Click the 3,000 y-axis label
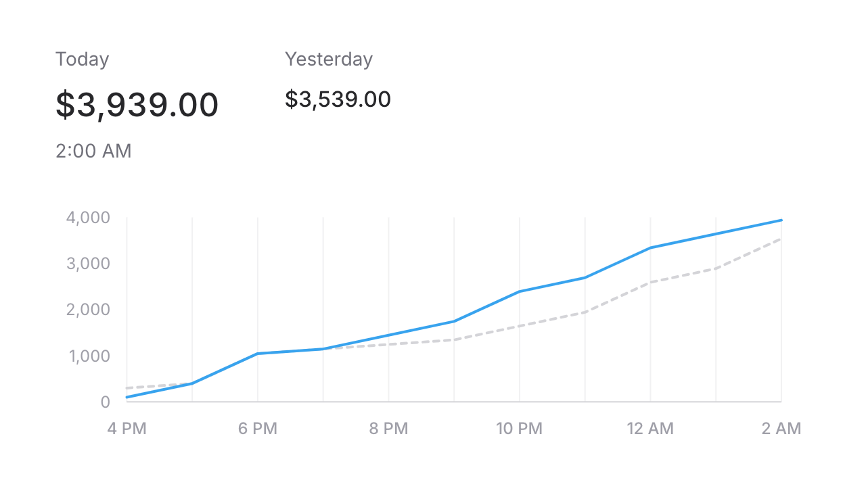Screen dimensions: 866x499 click(88, 264)
